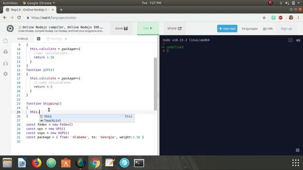This screenshot has height=170, width=303.
Task: Open the Multiplayer people sidebar icon
Action: coord(6,63)
